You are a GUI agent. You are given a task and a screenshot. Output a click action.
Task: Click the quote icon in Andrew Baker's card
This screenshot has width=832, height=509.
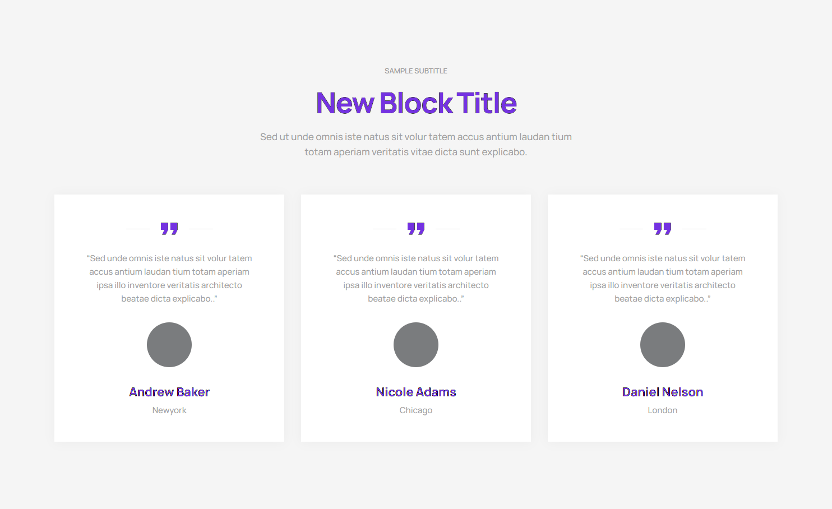[169, 229]
